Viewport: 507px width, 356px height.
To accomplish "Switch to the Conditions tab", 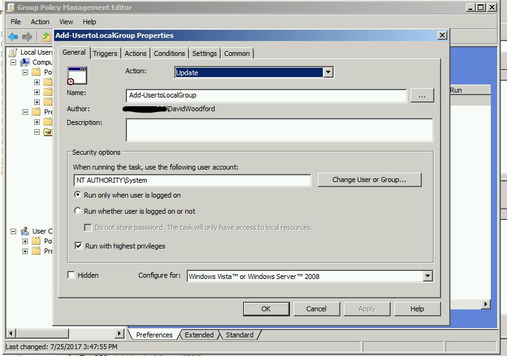I will pyautogui.click(x=169, y=53).
